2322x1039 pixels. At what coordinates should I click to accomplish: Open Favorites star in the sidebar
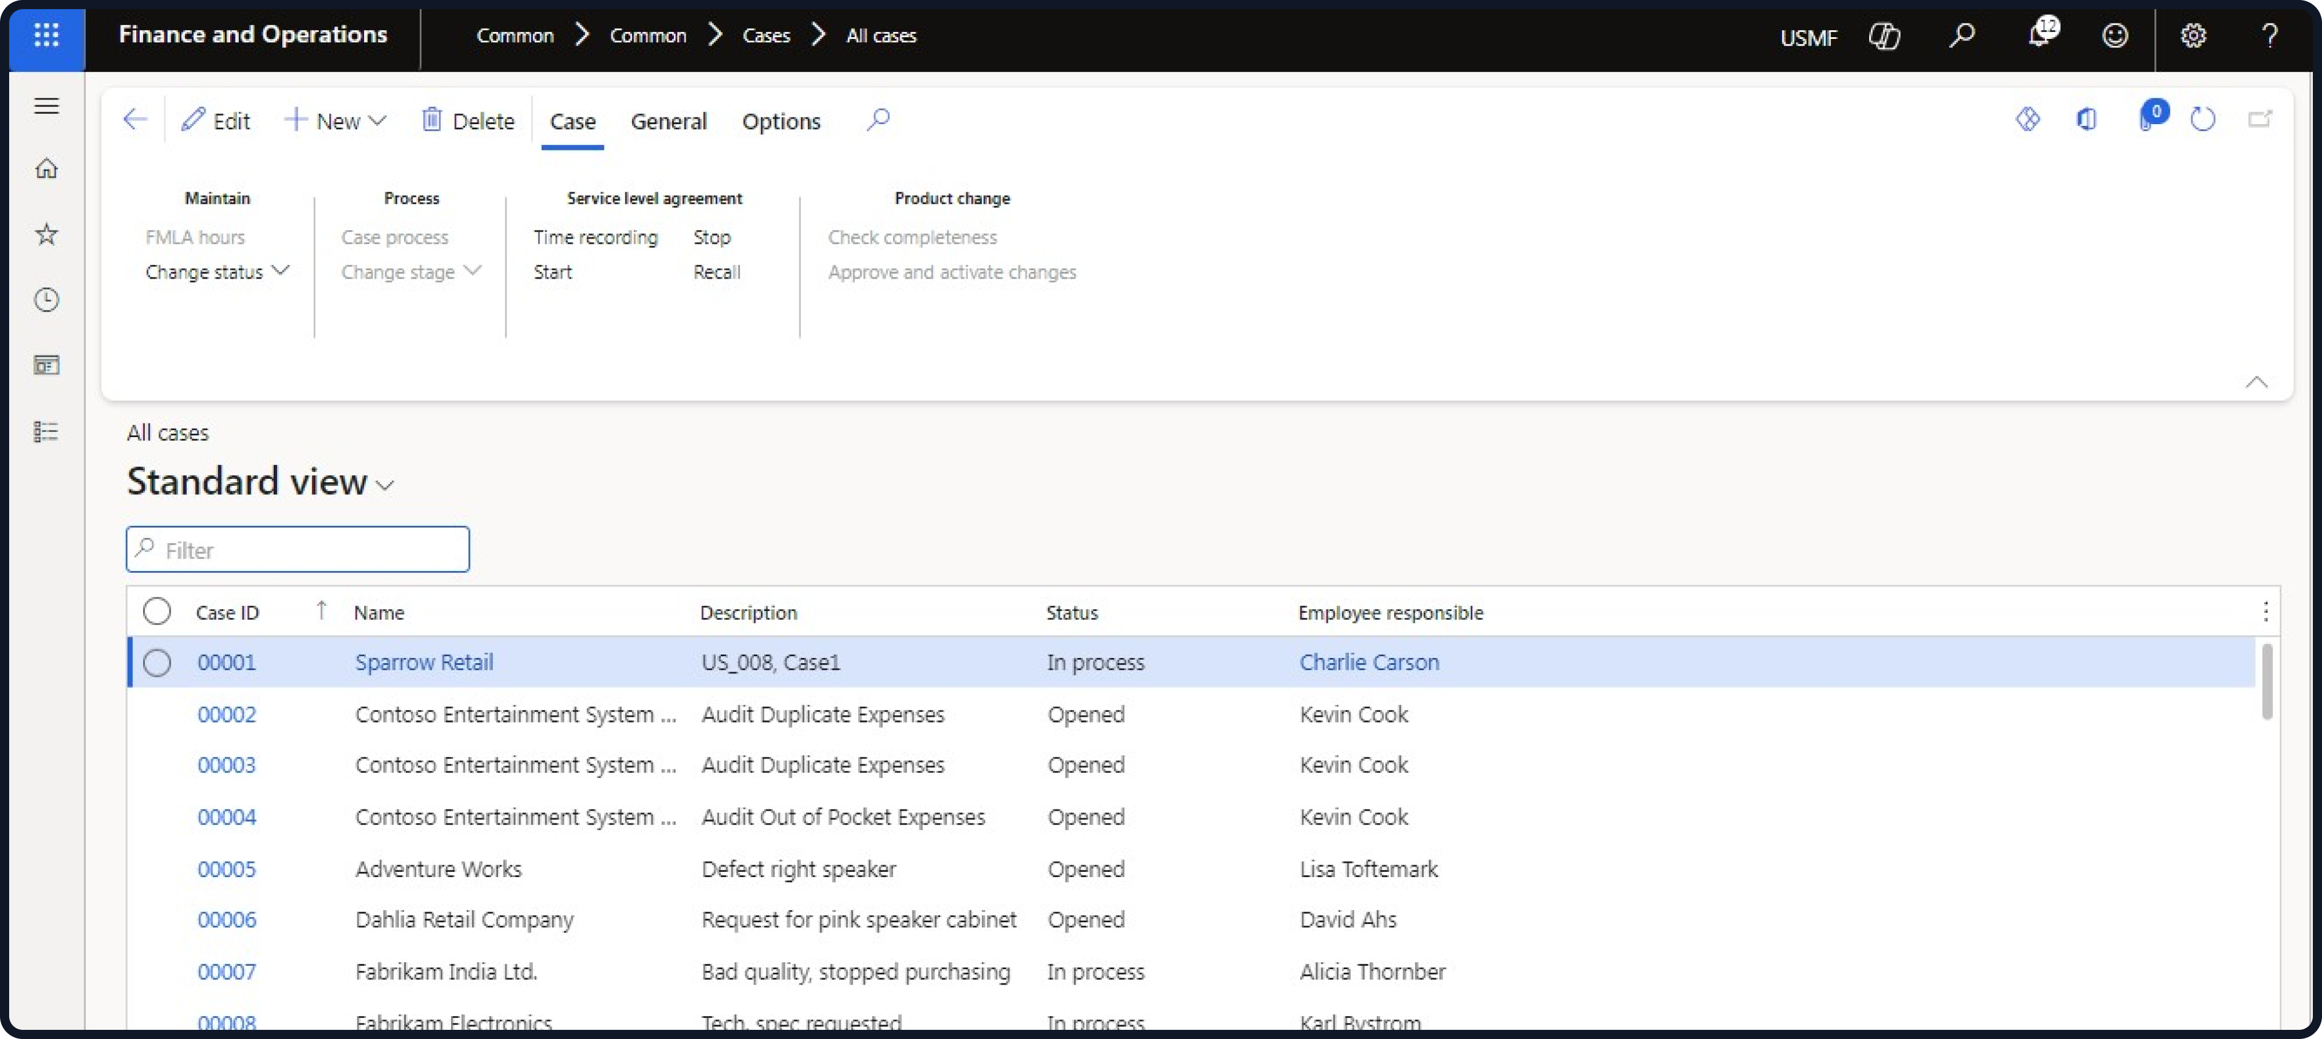(46, 235)
